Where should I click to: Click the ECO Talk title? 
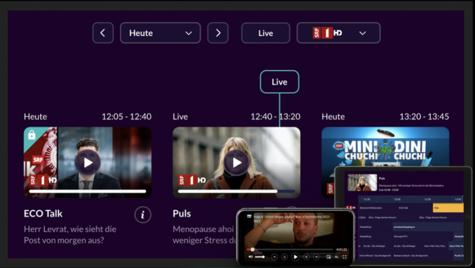coord(43,213)
